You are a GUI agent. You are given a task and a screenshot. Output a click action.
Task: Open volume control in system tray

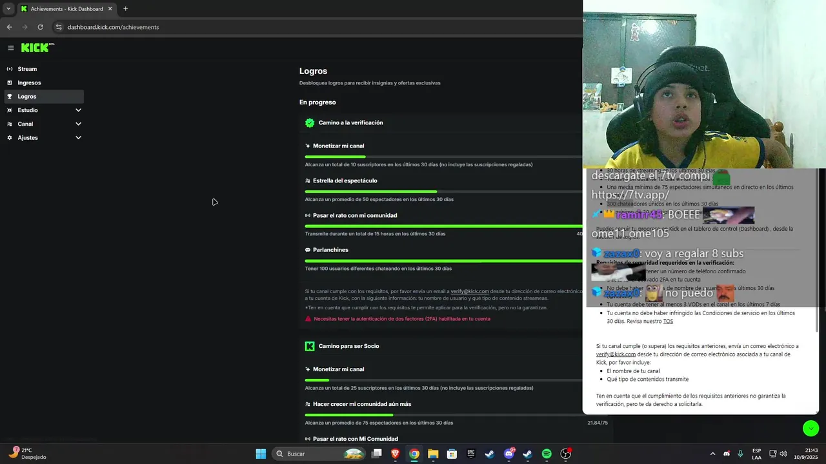[x=783, y=454]
